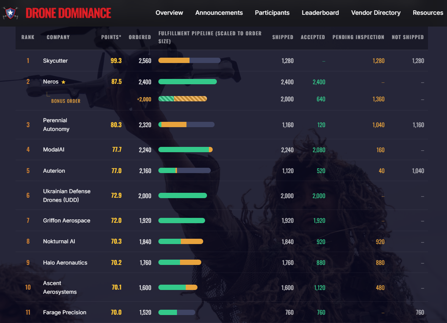The image size is (447, 323).
Task: Click the Drone Dominance shield logo icon
Action: coord(11,13)
